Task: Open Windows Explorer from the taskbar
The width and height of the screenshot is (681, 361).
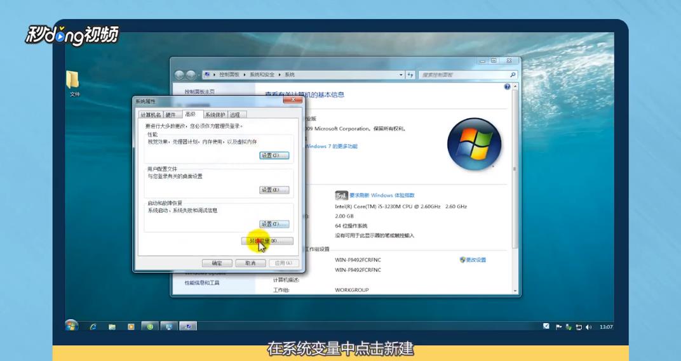Action: coord(112,326)
